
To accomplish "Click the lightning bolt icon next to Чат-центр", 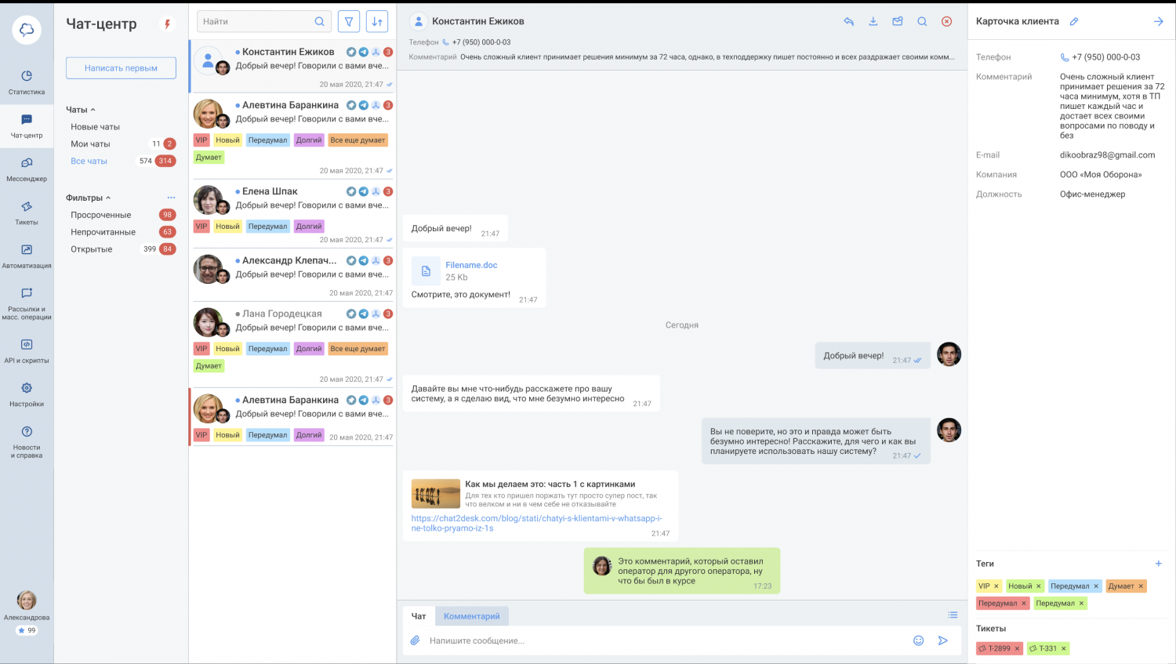I will pos(166,24).
